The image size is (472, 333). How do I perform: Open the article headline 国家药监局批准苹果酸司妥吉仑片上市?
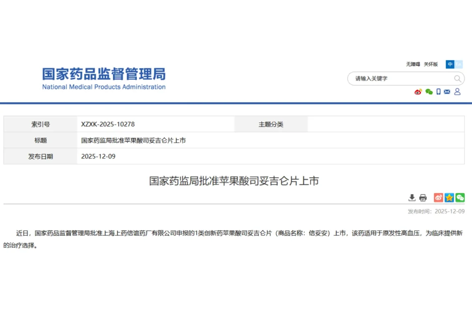(234, 181)
